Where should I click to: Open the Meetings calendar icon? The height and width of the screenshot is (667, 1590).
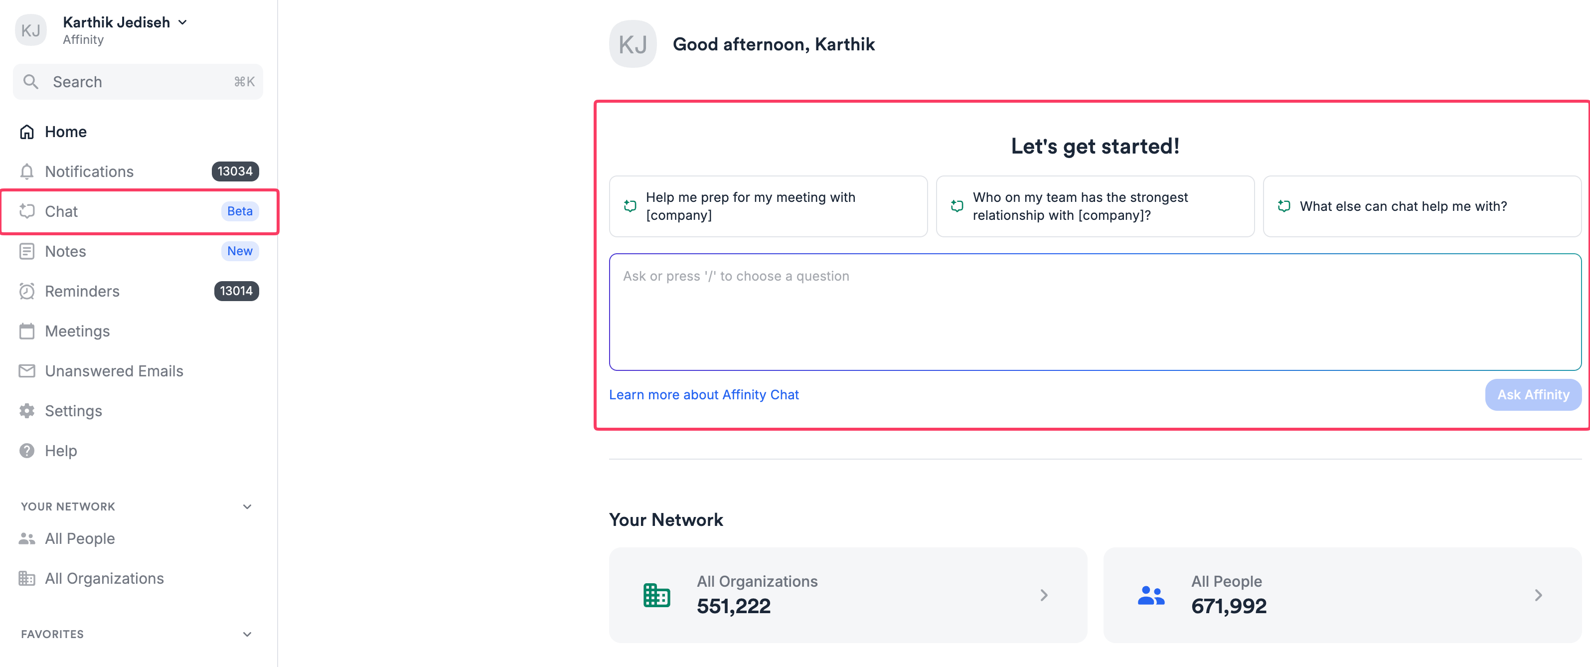pyautogui.click(x=26, y=331)
